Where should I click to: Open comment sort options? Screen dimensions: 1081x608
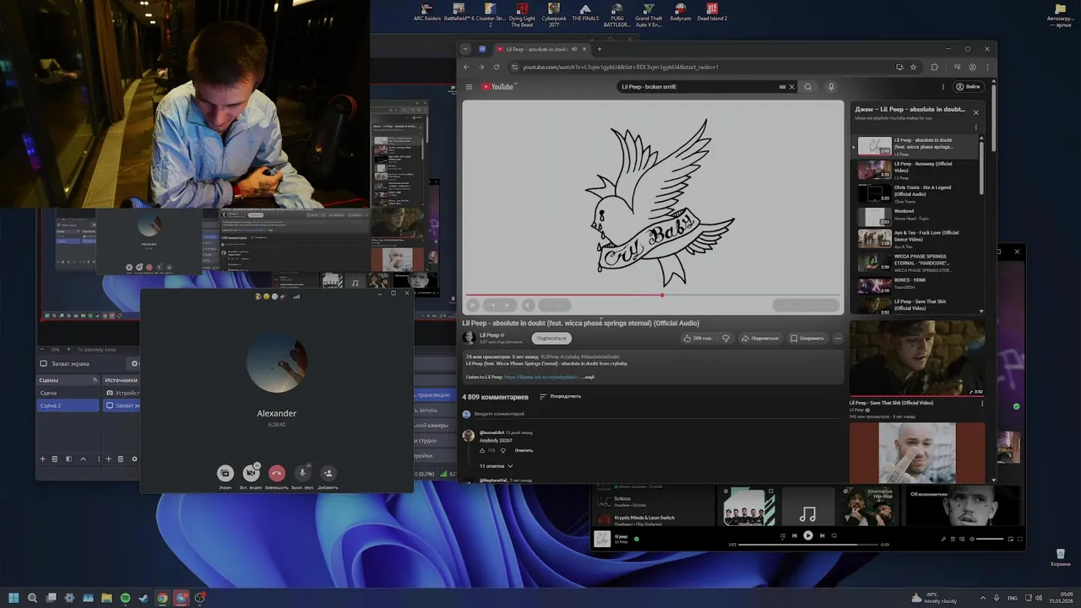pos(560,396)
